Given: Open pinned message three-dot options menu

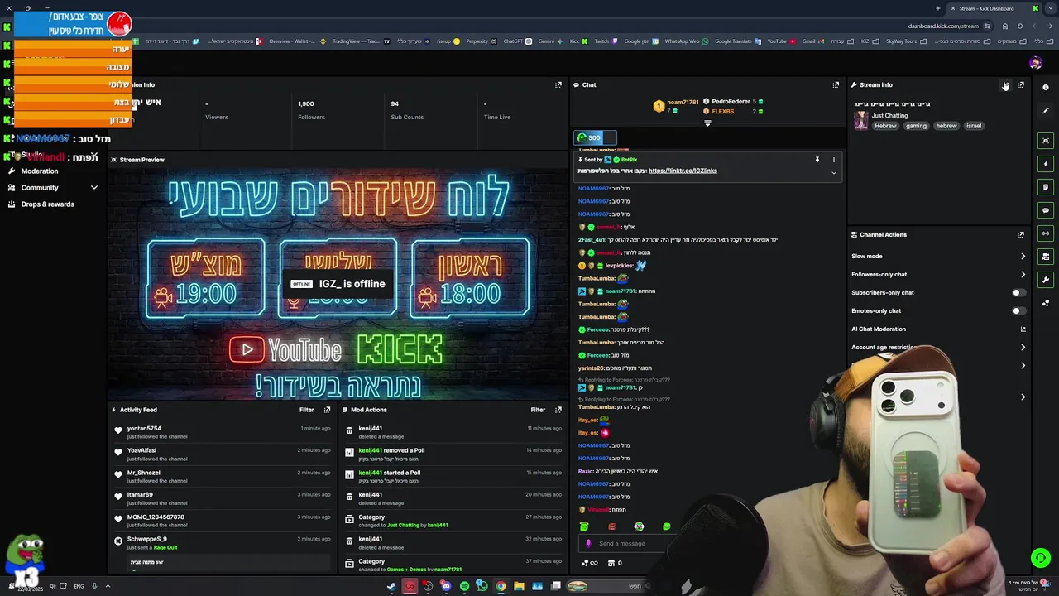Looking at the screenshot, I should point(833,160).
